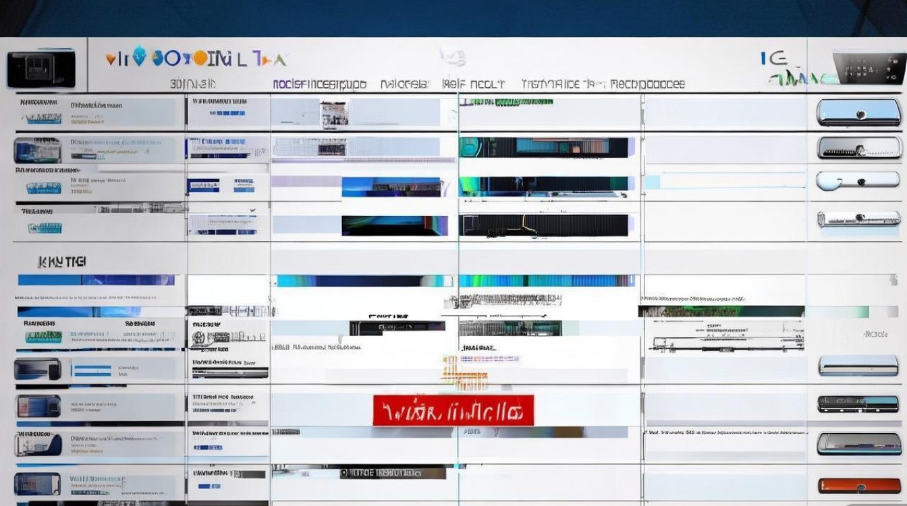Open the purple-text header tab
This screenshot has height=506, width=907.
[319, 84]
